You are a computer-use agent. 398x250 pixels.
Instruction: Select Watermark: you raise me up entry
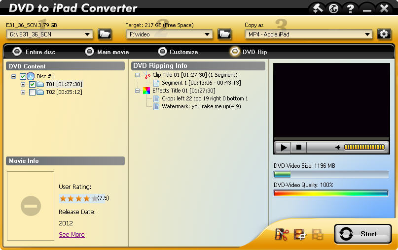click(202, 106)
